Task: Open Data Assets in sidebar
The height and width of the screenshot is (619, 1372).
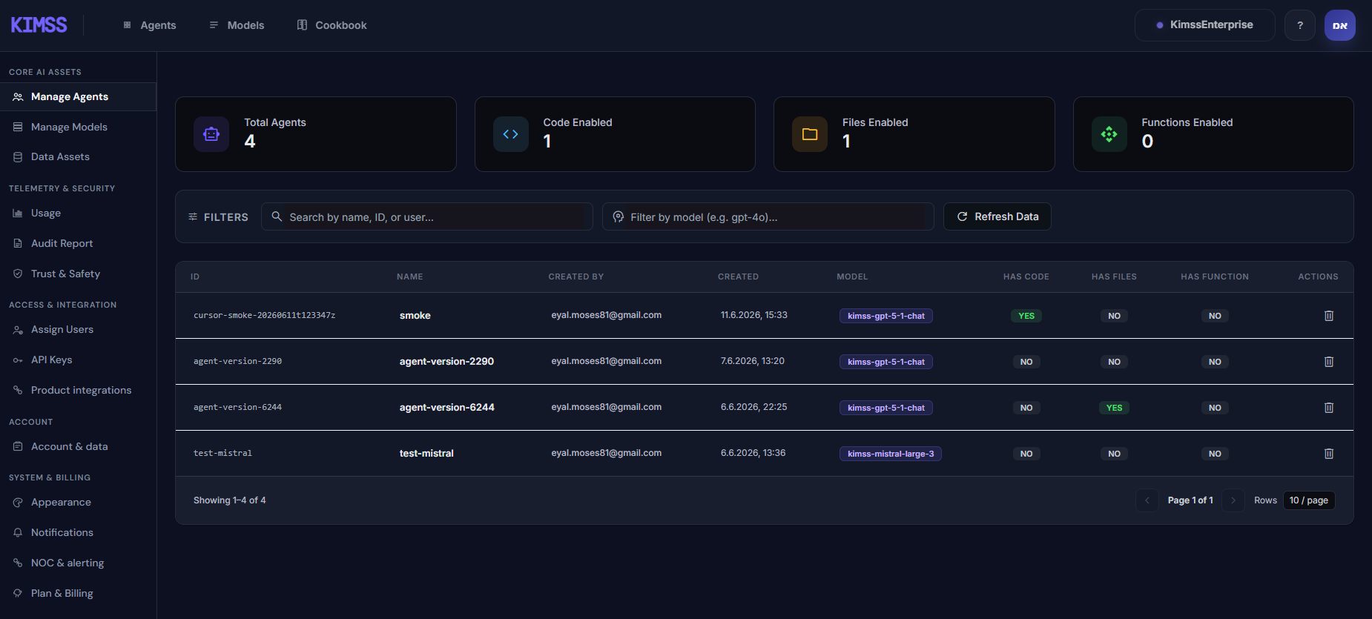Action: pos(78,156)
